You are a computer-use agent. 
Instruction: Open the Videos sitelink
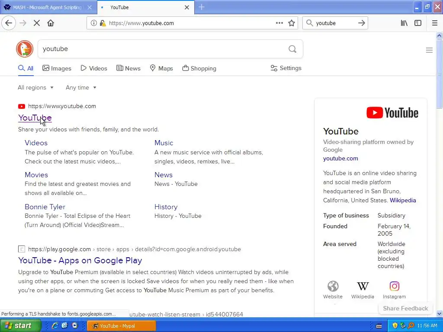36,143
